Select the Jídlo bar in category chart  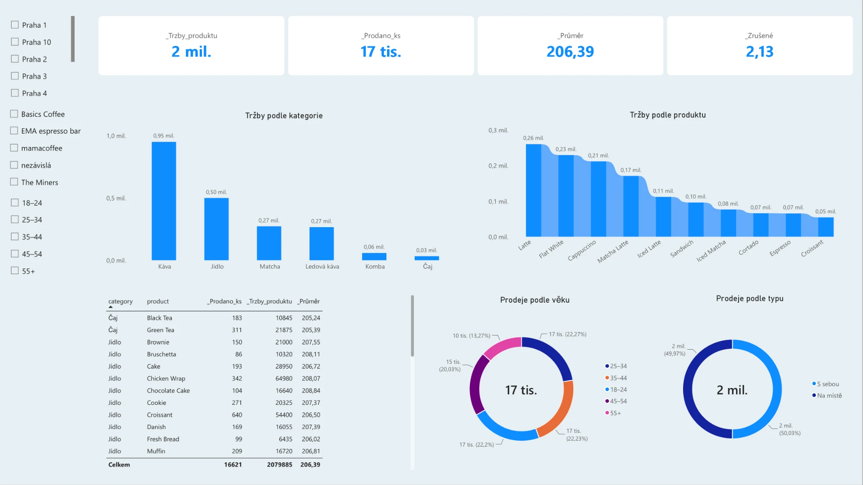point(217,229)
